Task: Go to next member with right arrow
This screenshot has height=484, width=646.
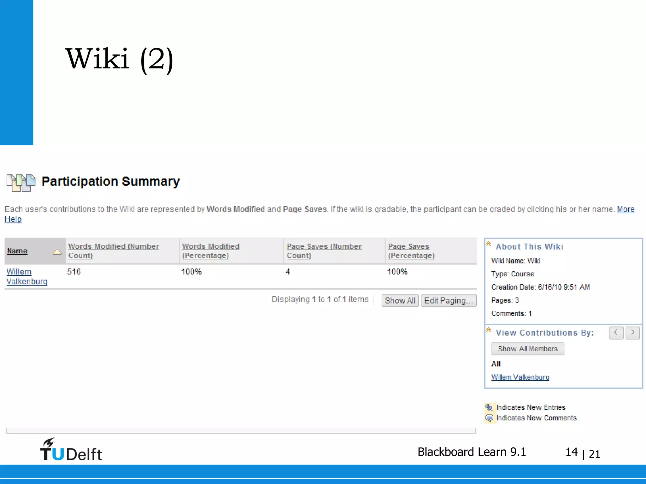Action: 632,332
